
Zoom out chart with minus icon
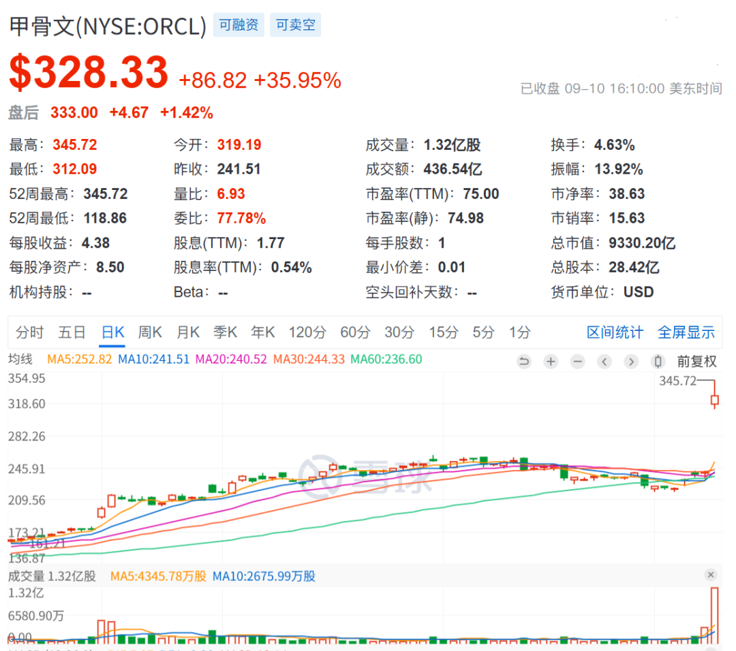pos(578,361)
